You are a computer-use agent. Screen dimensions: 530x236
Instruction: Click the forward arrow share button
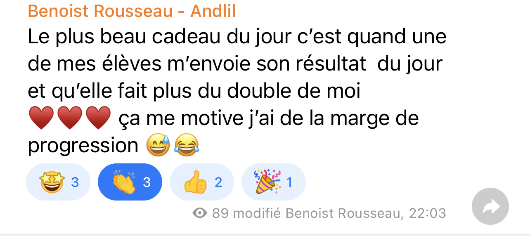coord(490,207)
